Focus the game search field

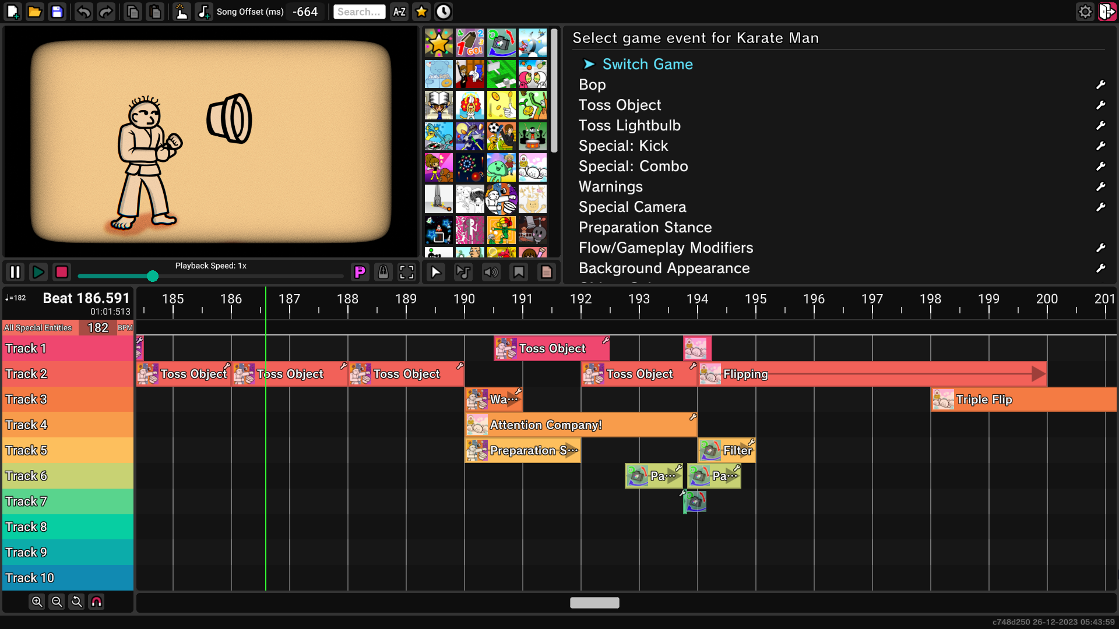tap(360, 12)
